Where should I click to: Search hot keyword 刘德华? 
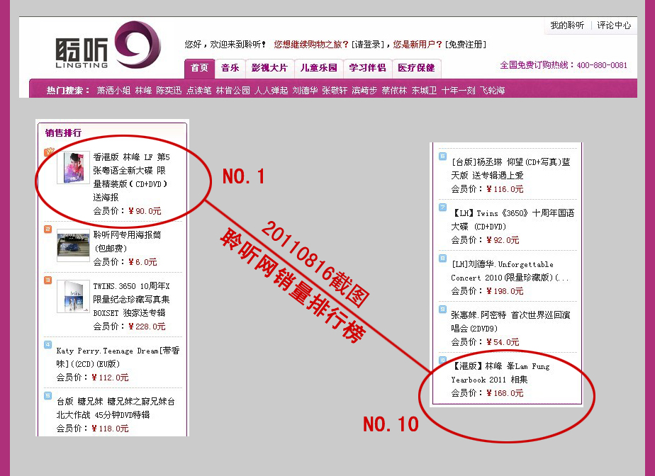[x=306, y=90]
